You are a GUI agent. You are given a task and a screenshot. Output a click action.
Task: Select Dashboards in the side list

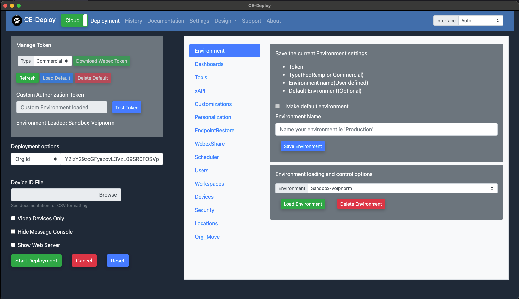click(x=209, y=64)
